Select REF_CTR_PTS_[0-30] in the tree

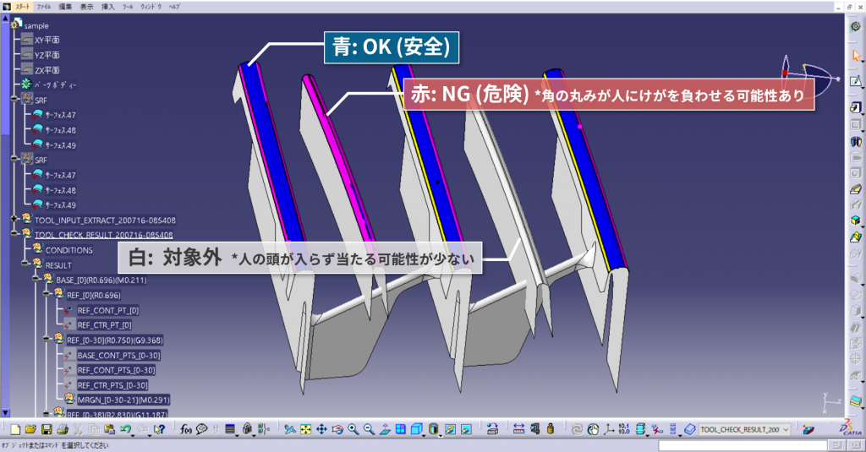pos(112,385)
